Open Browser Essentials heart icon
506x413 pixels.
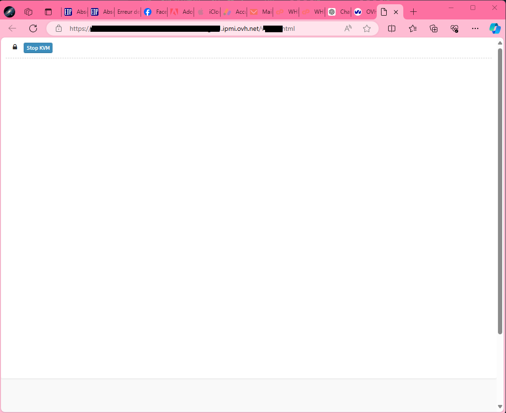(454, 28)
